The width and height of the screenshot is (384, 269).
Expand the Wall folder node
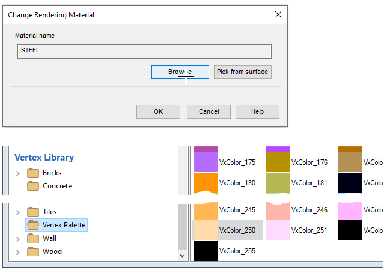[17, 239]
